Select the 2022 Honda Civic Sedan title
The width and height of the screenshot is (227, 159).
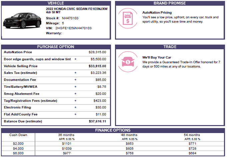[77, 10]
